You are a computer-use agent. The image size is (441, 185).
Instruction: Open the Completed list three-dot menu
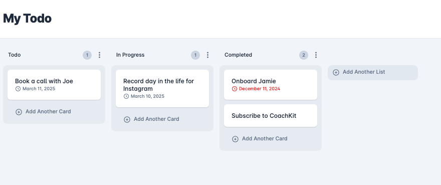[x=316, y=55]
